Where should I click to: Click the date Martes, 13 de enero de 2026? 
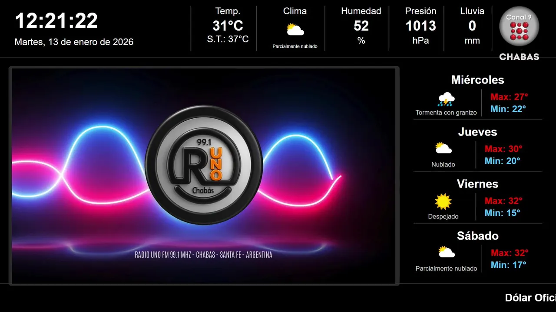tap(74, 42)
